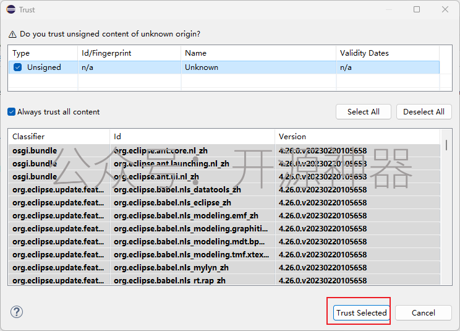
Task: Click Trust Selected button
Action: (x=361, y=313)
